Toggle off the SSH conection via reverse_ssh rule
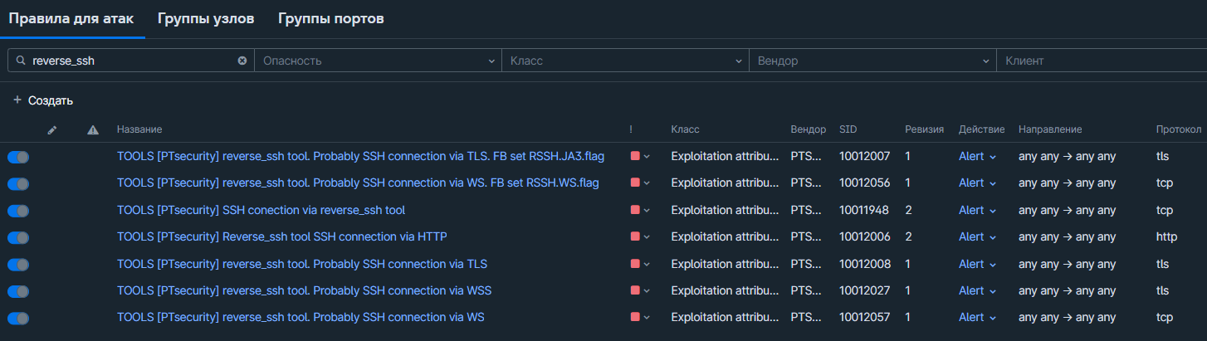The image size is (1207, 341). pyautogui.click(x=18, y=211)
